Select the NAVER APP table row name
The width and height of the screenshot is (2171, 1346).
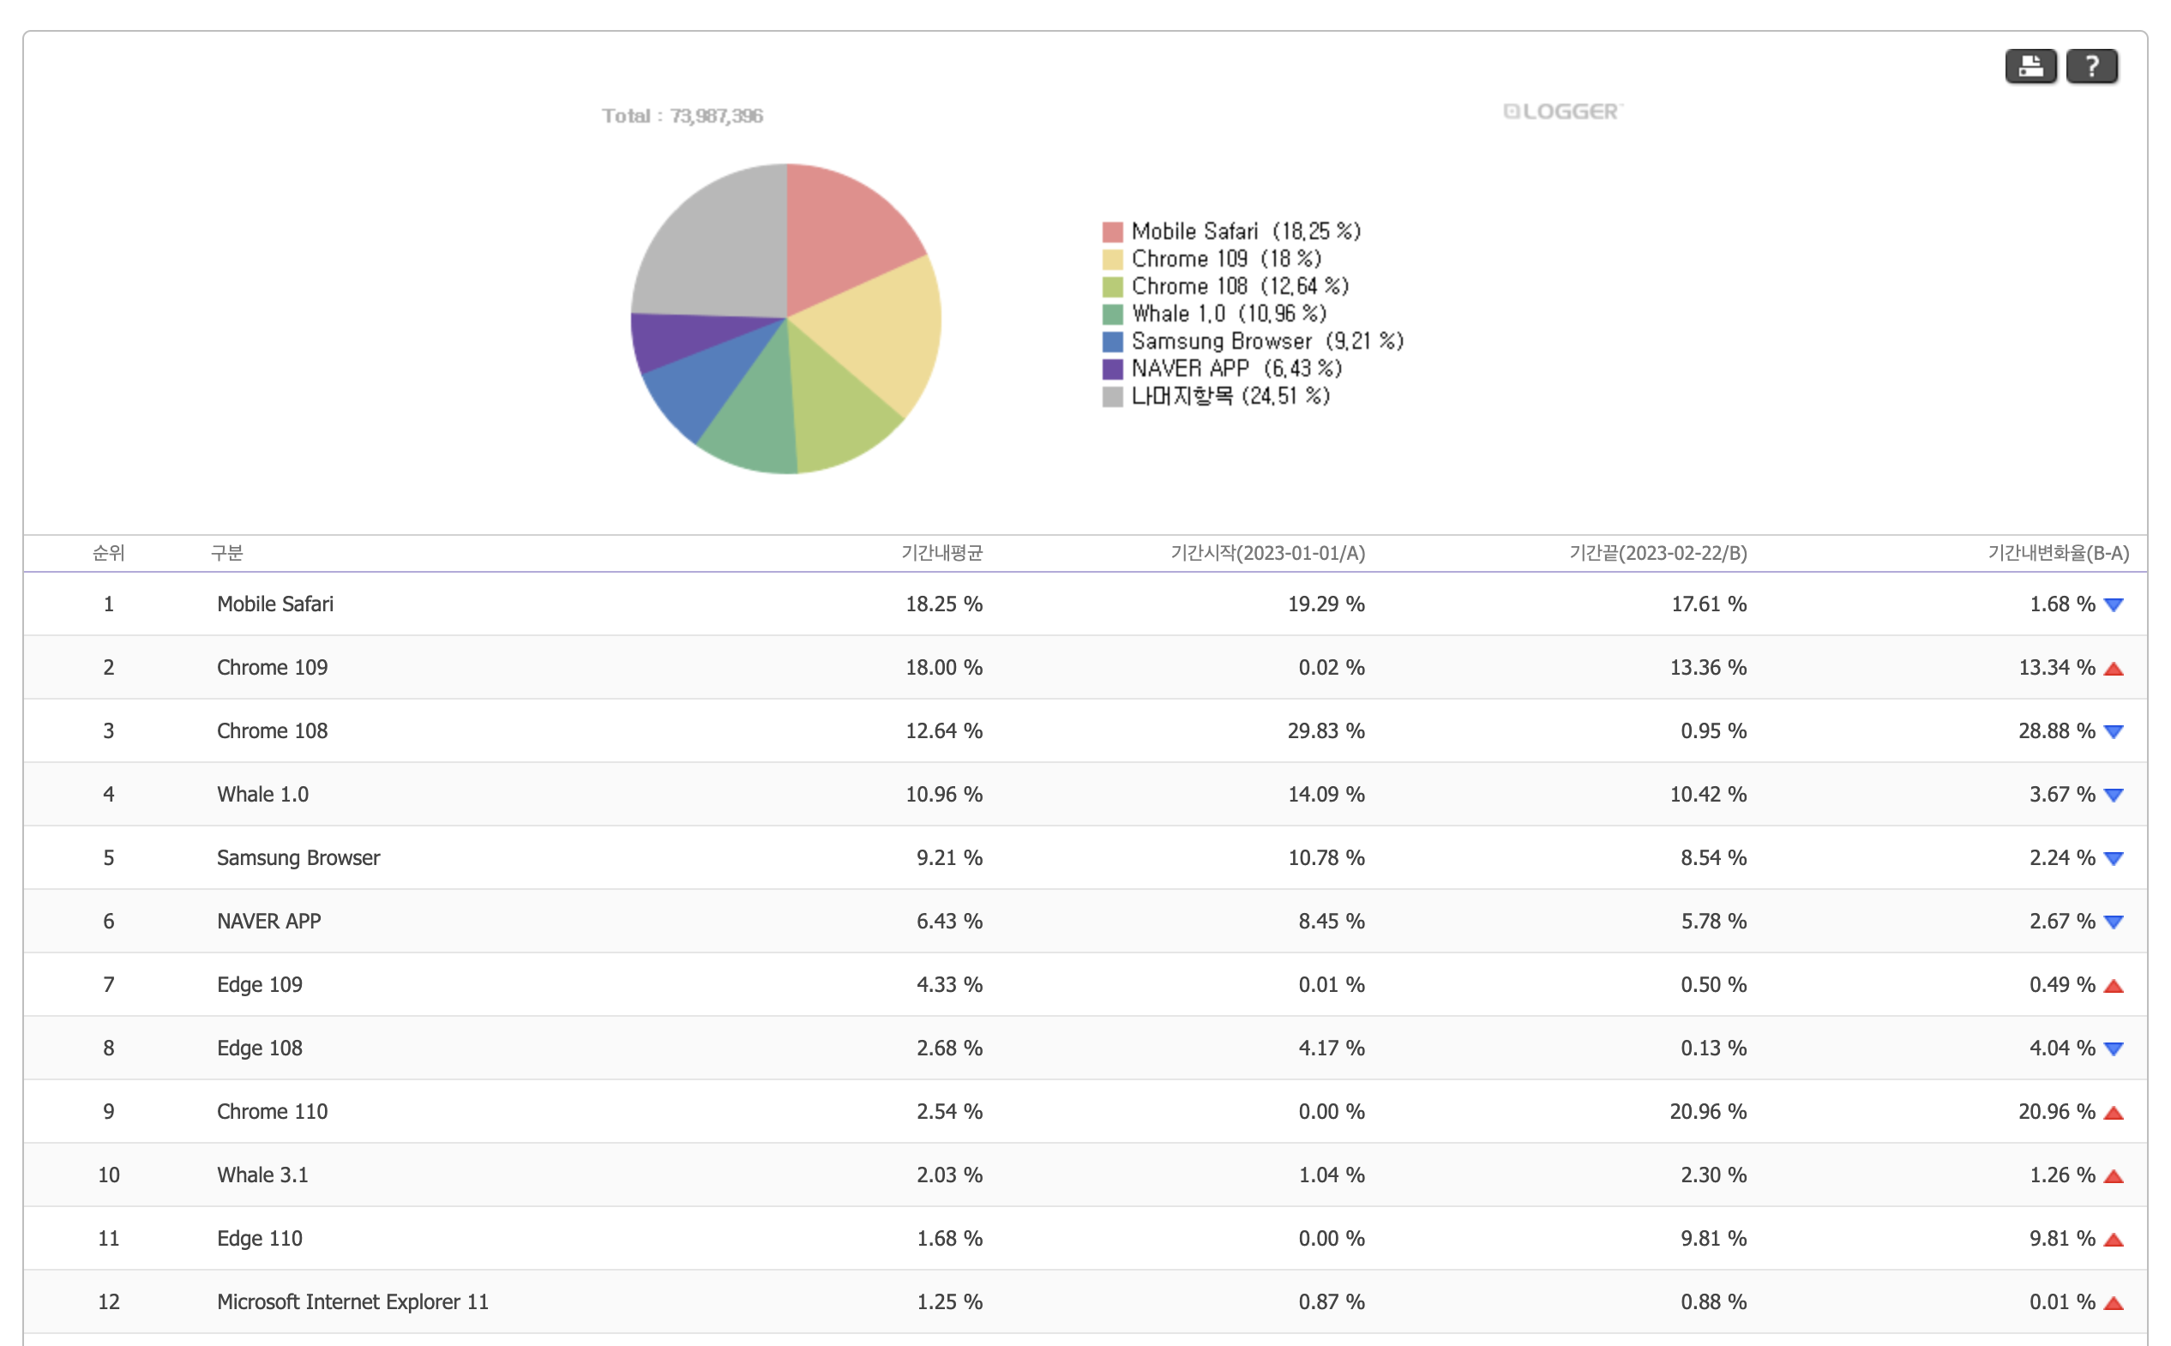pos(269,921)
